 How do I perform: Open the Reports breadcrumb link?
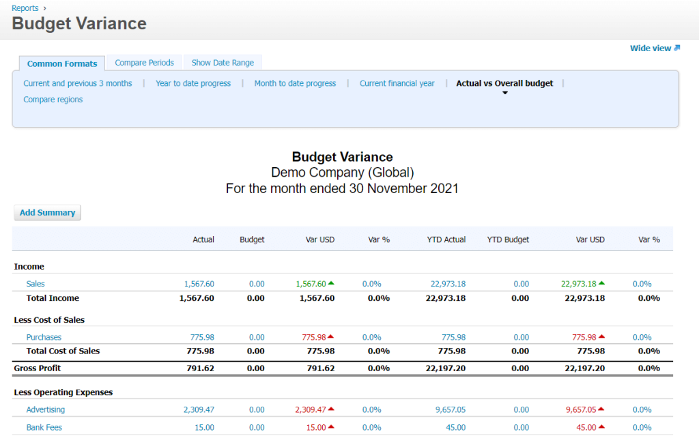(25, 8)
